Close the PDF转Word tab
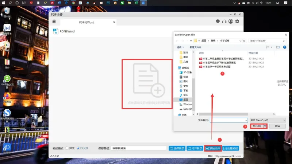The width and height of the screenshot is (292, 164). pos(114,22)
